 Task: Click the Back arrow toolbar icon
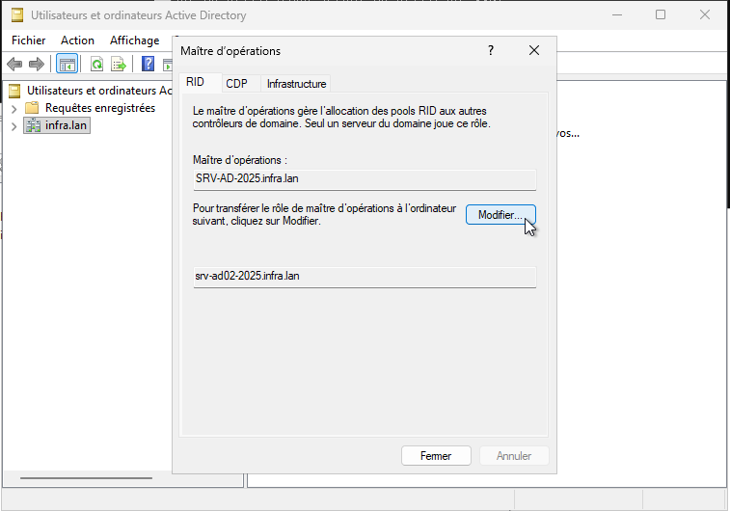coord(14,64)
